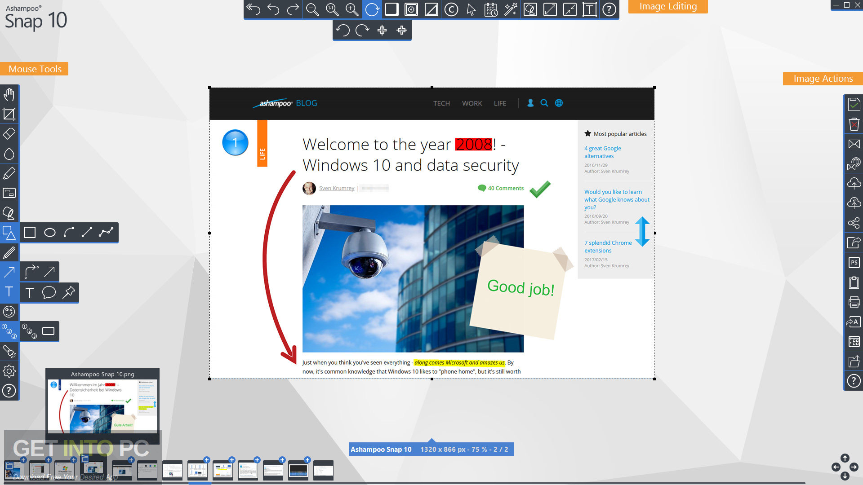Image resolution: width=863 pixels, height=485 pixels.
Task: Click the framed T text-canvas icon
Action: click(590, 9)
